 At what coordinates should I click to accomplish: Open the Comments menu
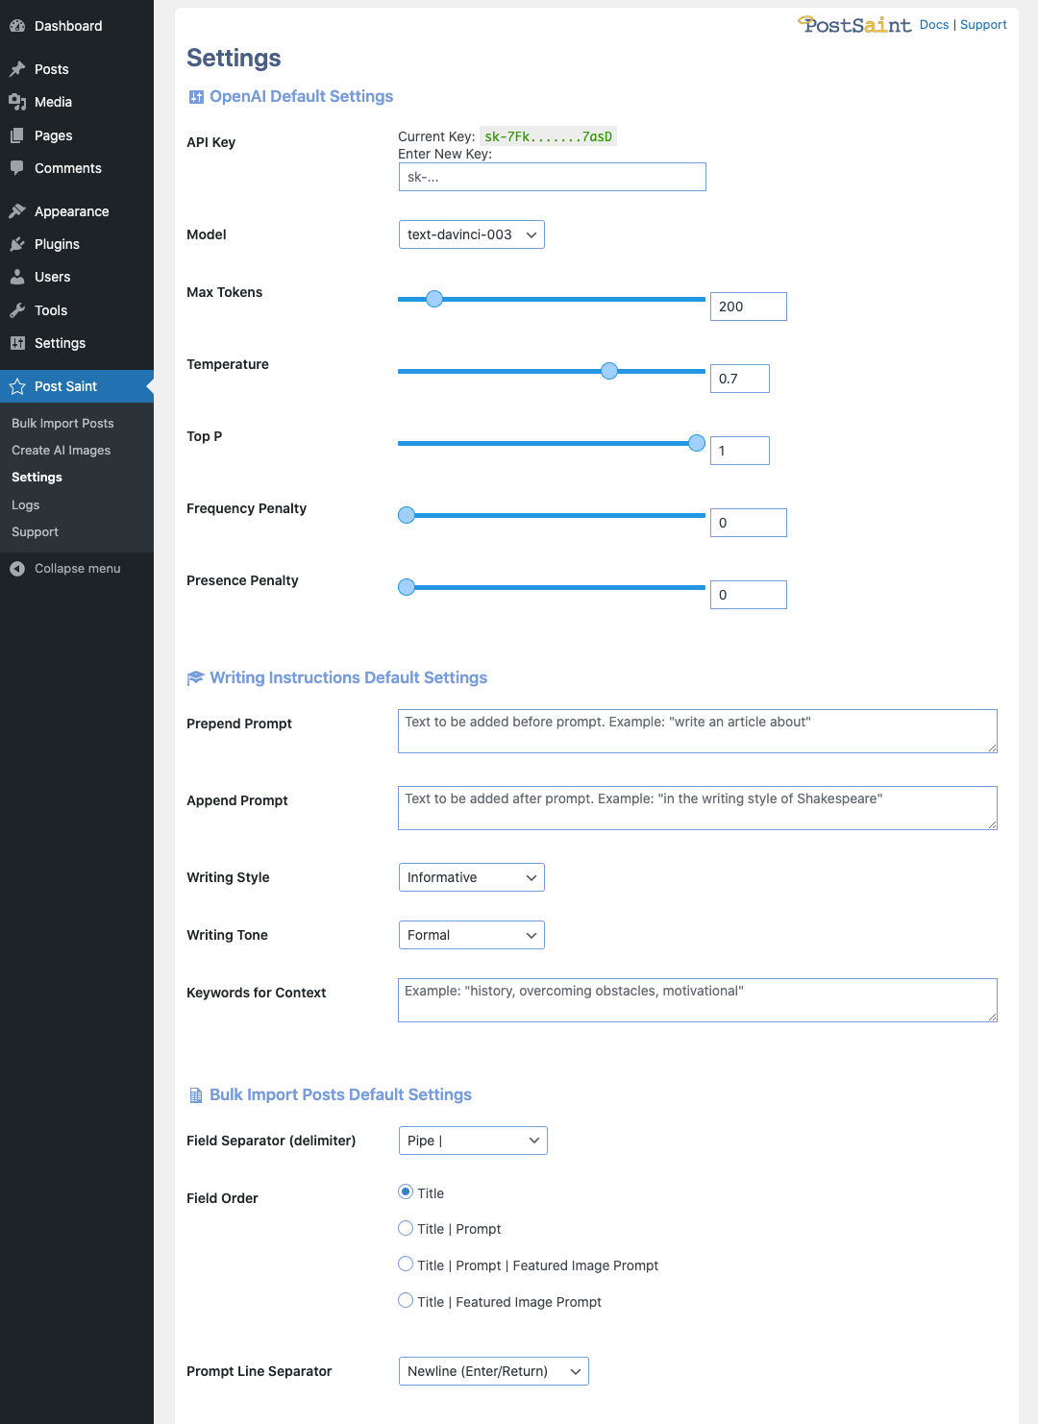[x=77, y=168]
